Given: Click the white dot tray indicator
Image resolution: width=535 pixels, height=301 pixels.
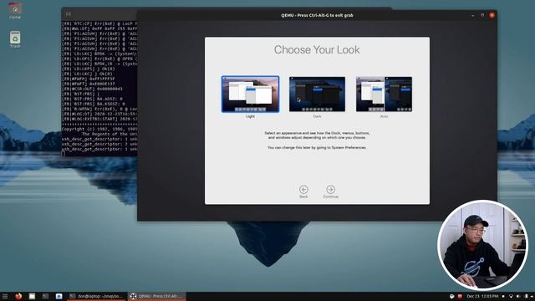Looking at the screenshot, I should coord(503,296).
